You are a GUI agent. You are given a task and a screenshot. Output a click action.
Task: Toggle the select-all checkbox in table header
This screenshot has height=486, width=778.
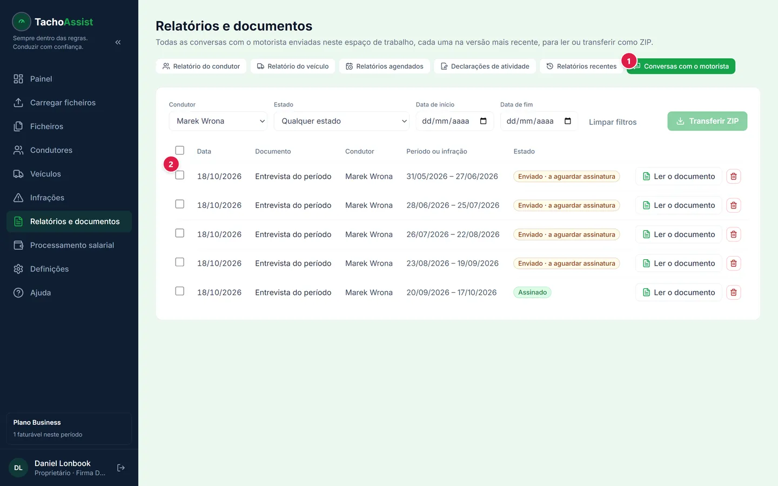click(180, 150)
